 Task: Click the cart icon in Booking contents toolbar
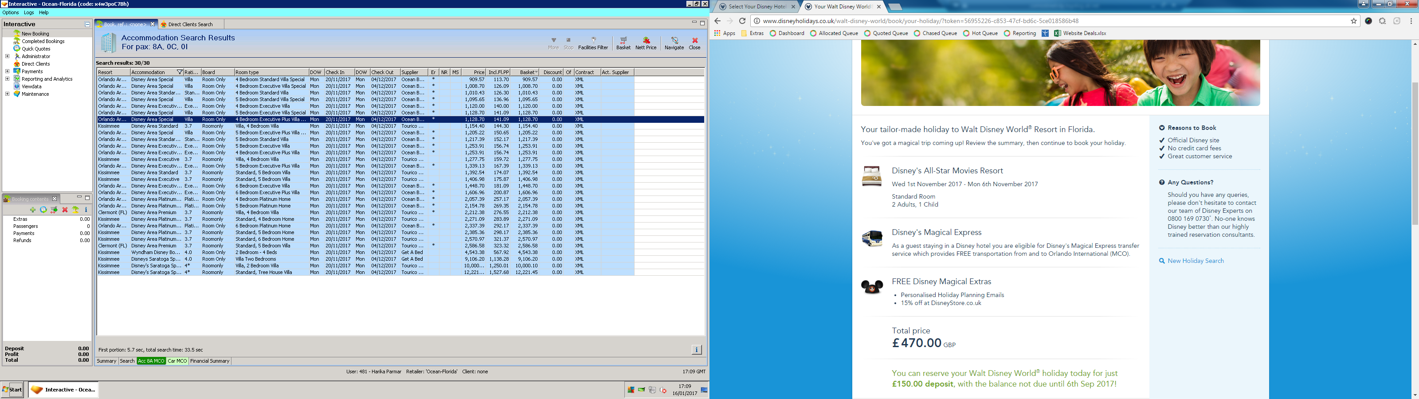(x=54, y=210)
